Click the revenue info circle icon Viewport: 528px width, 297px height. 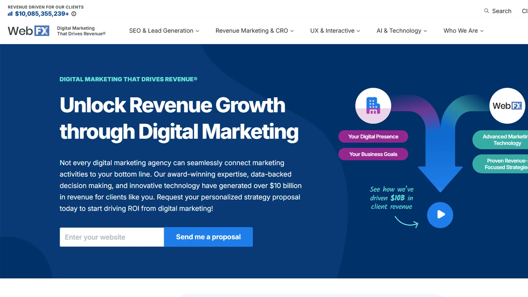pos(74,14)
